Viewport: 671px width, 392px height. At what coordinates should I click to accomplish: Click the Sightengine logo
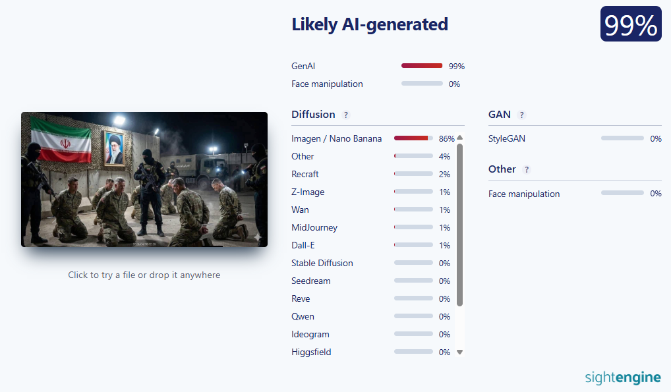click(x=622, y=378)
